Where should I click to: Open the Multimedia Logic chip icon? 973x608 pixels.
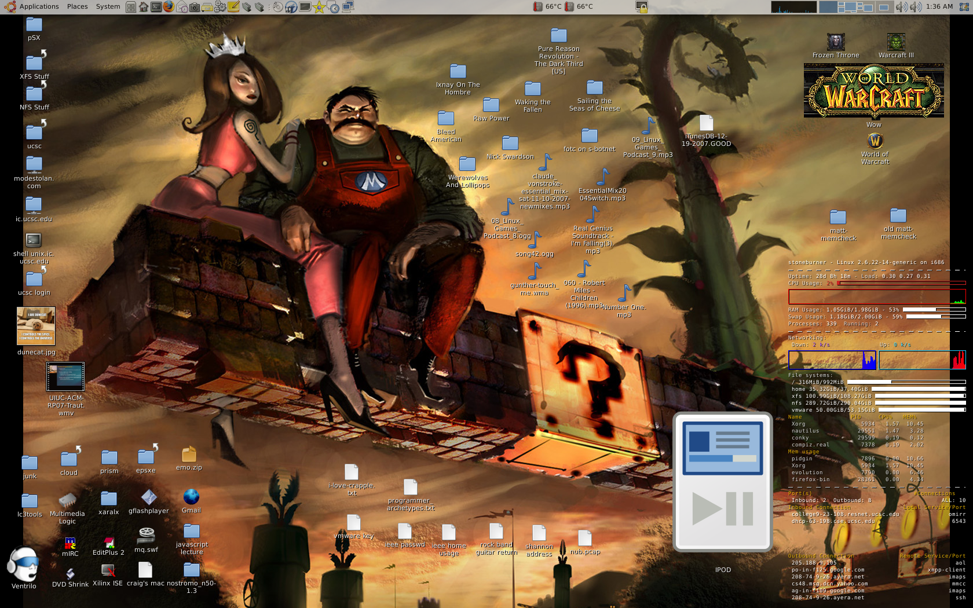click(x=67, y=508)
